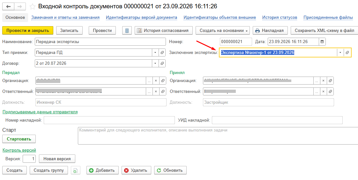Click the back navigation arrow
This screenshot has height=180, width=358.
[x=8, y=6]
